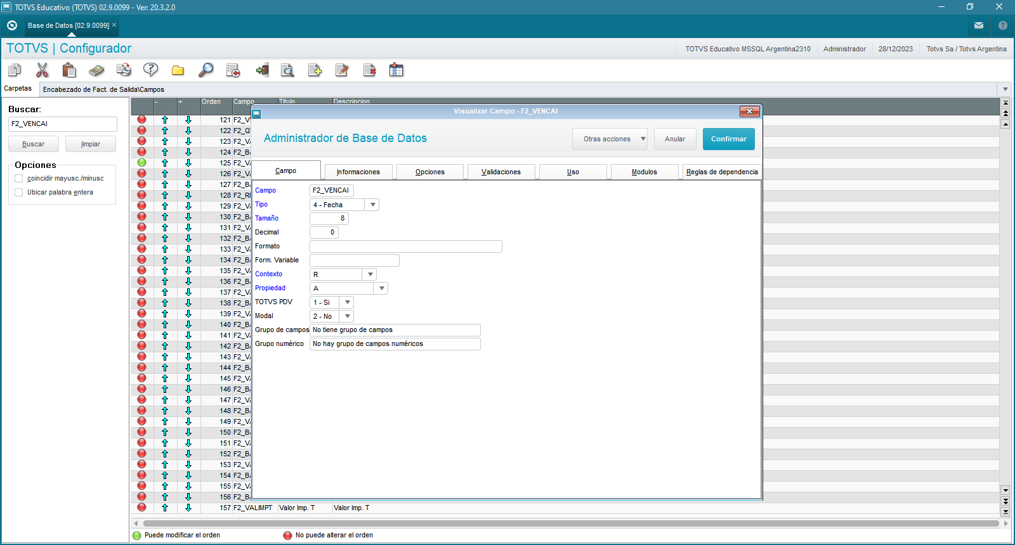Click the exit door toolbar icon
Image resolution: width=1015 pixels, height=545 pixels.
point(261,70)
